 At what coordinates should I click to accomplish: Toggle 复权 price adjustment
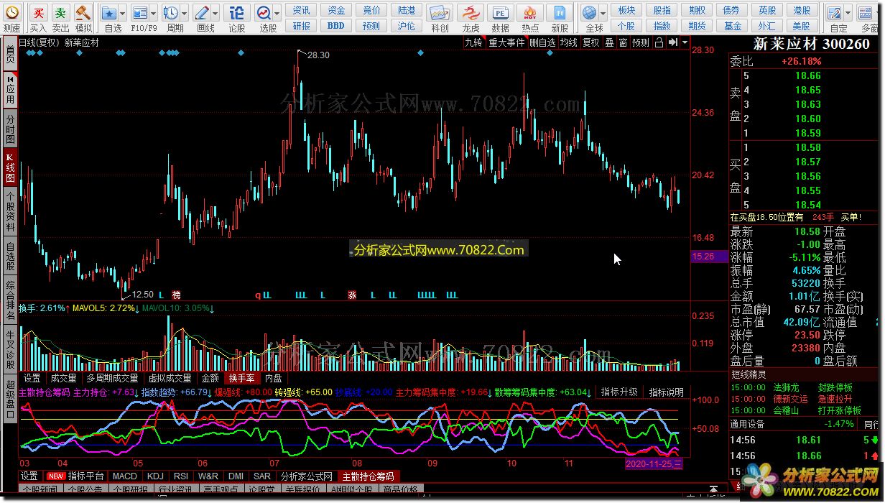tap(590, 42)
